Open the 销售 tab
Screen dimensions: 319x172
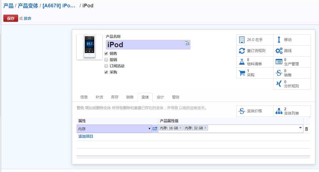130,97
